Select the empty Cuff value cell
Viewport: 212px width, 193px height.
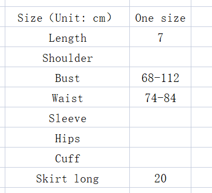click(160, 158)
